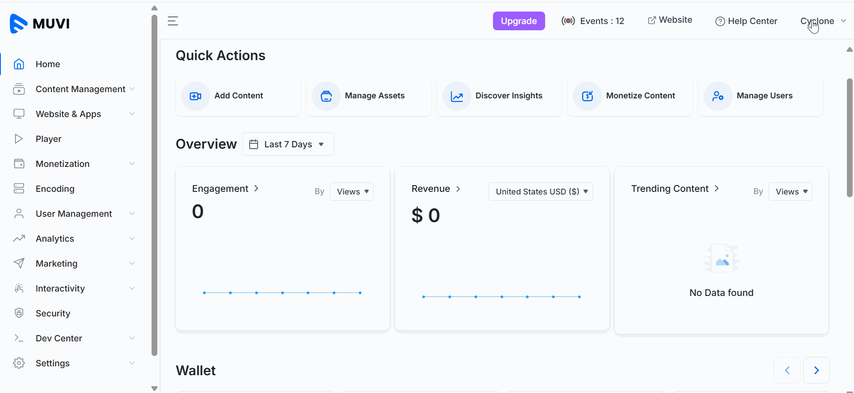Open the Help Center link
854x393 pixels.
(746, 21)
